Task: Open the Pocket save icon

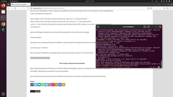Action: pyautogui.click(x=164, y=8)
